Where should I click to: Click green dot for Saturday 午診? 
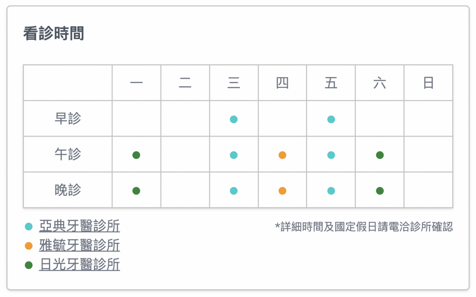click(380, 155)
